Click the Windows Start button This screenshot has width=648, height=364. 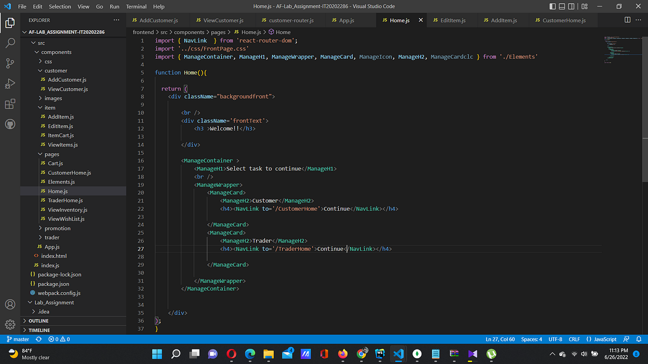(157, 354)
